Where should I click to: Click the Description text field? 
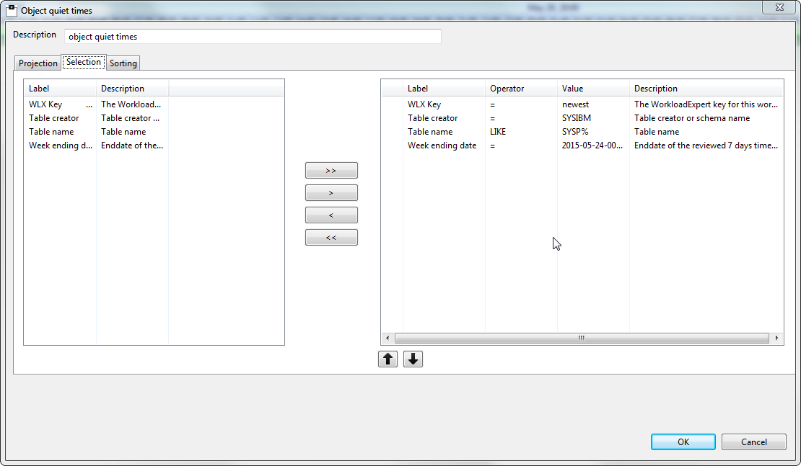click(x=253, y=37)
